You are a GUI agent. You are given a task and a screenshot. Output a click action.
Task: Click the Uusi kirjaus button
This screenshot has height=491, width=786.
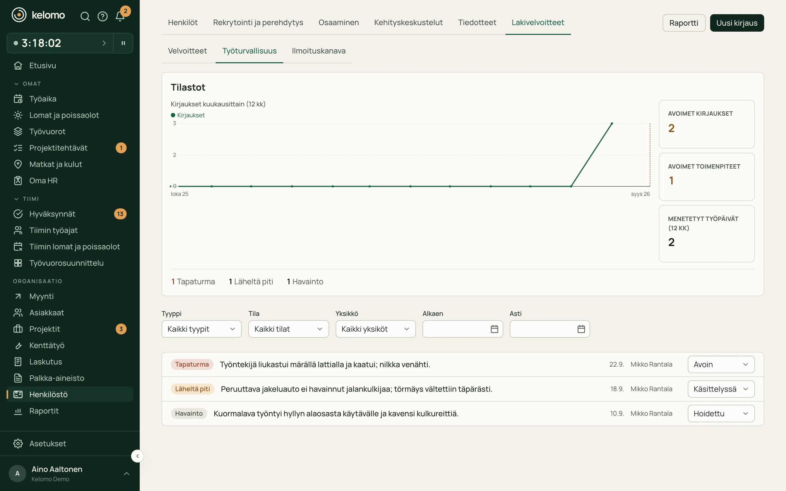(737, 23)
